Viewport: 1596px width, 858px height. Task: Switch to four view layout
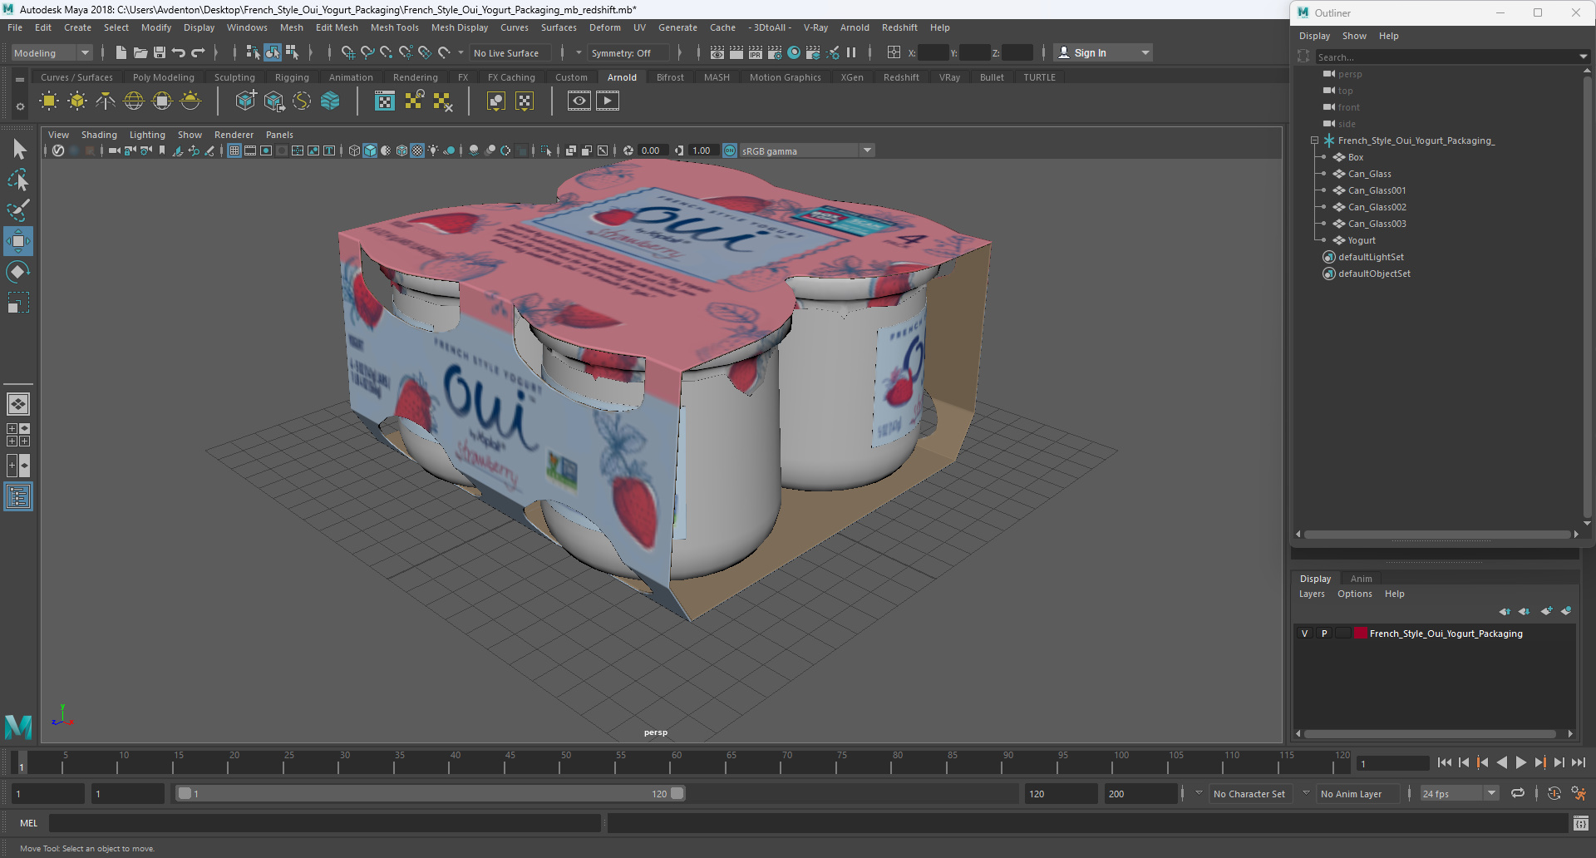click(x=18, y=435)
